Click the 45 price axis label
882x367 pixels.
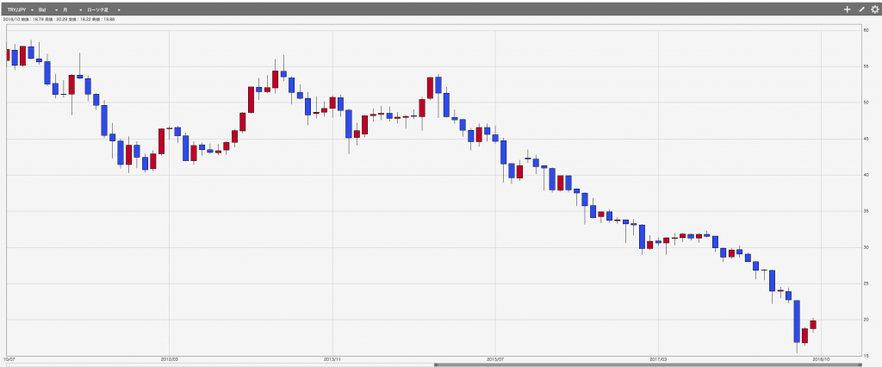[x=866, y=139]
